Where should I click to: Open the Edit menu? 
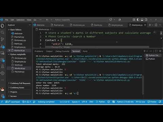click(x=12, y=20)
